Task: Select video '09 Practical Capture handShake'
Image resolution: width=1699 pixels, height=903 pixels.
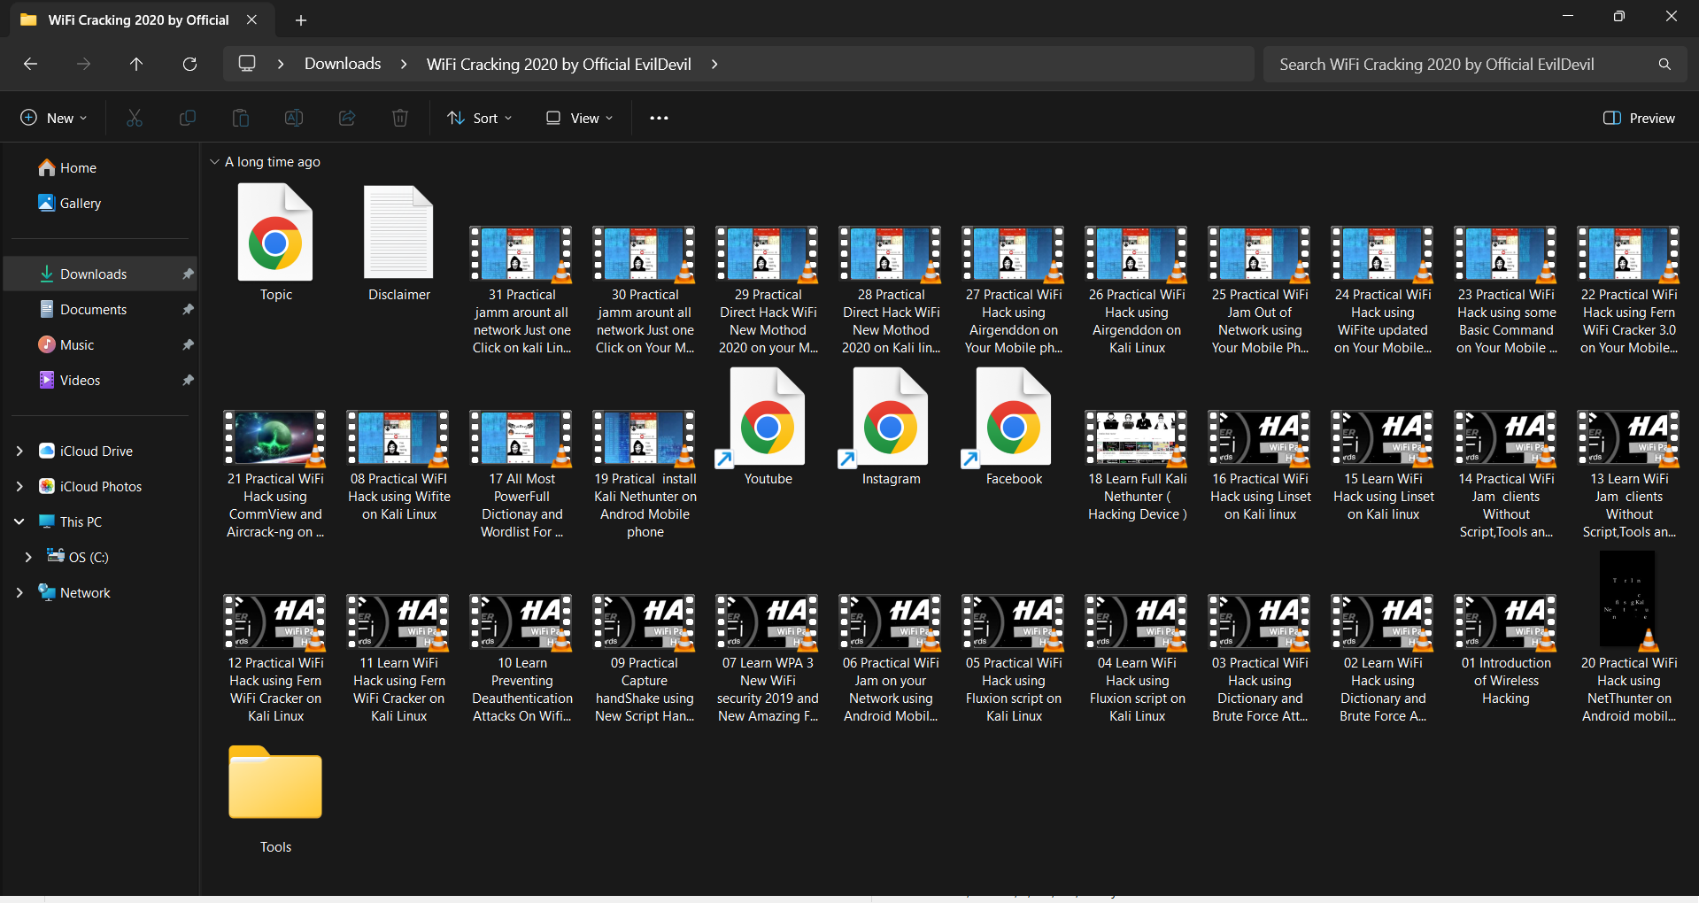Action: coord(645,658)
